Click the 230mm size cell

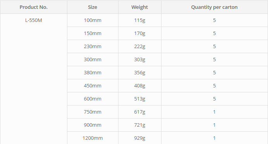(93, 47)
